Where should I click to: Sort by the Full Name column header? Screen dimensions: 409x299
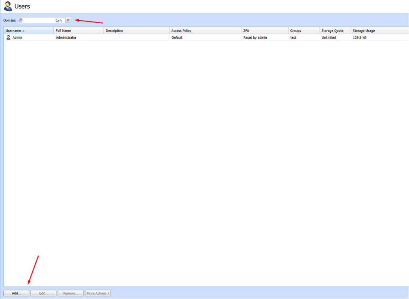pos(79,31)
